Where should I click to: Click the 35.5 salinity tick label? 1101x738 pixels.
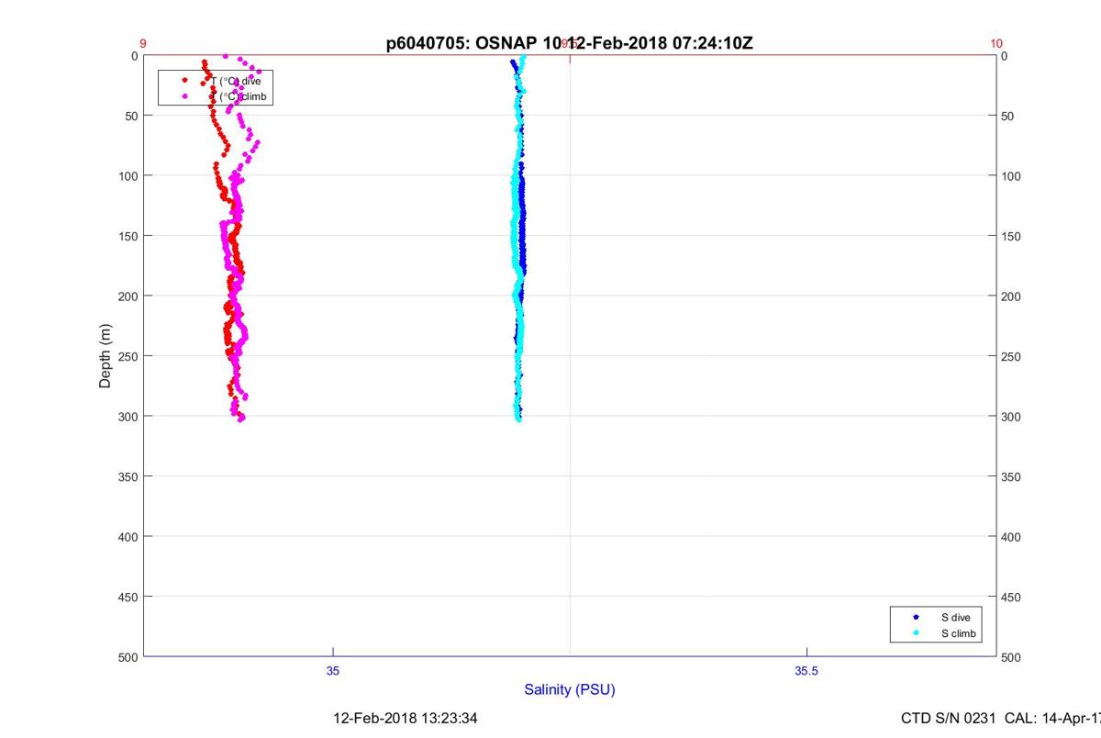[806, 671]
